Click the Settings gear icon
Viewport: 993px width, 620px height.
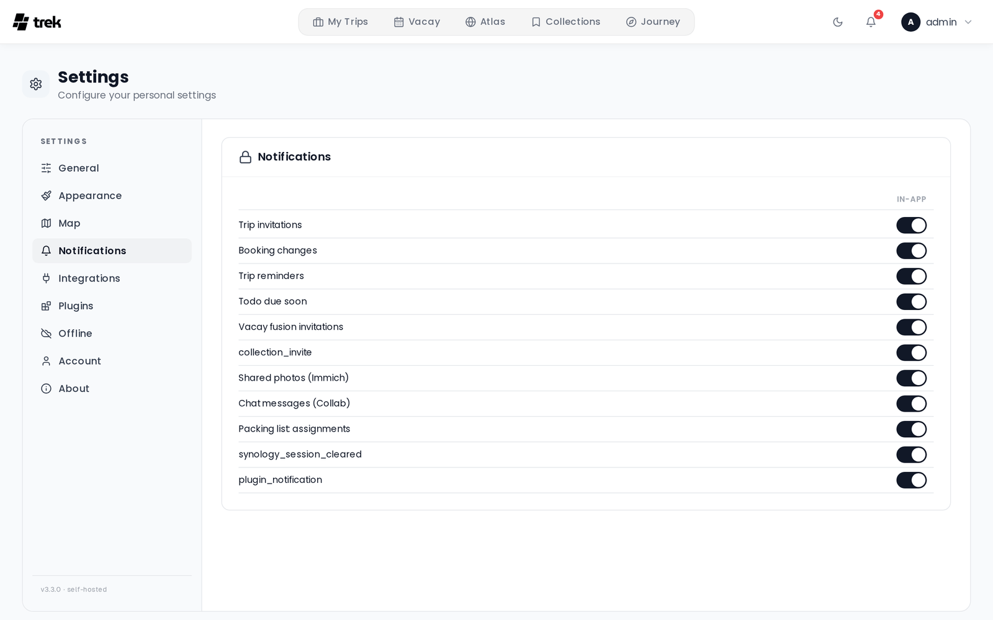[x=36, y=84]
